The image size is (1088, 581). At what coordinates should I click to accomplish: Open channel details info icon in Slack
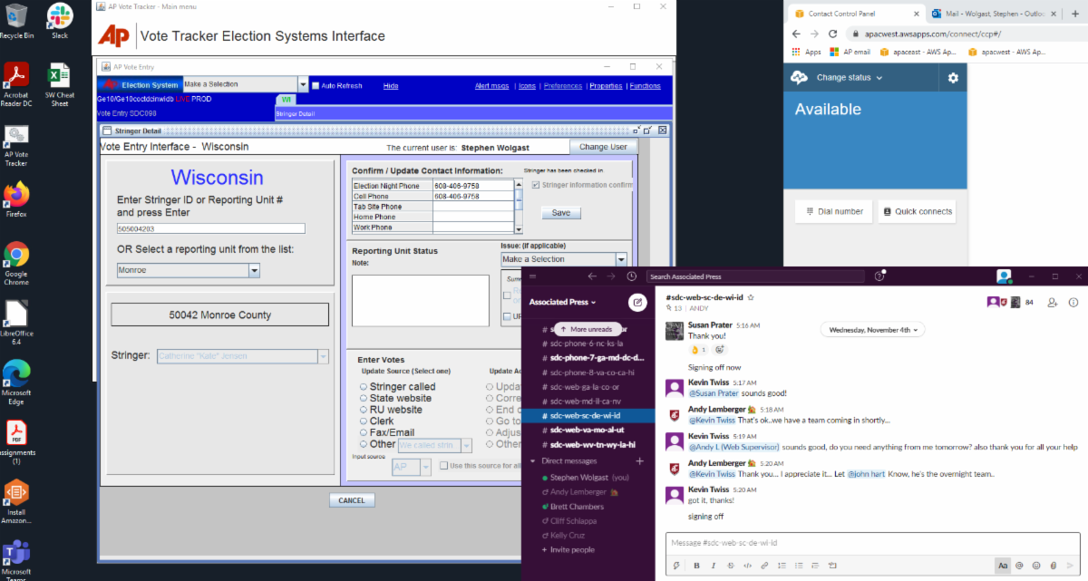pyautogui.click(x=1073, y=302)
